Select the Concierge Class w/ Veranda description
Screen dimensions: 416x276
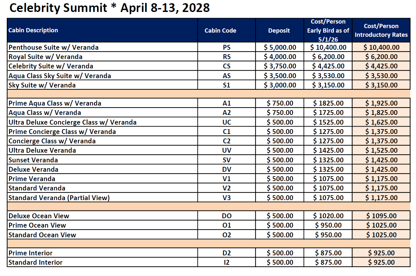point(52,141)
